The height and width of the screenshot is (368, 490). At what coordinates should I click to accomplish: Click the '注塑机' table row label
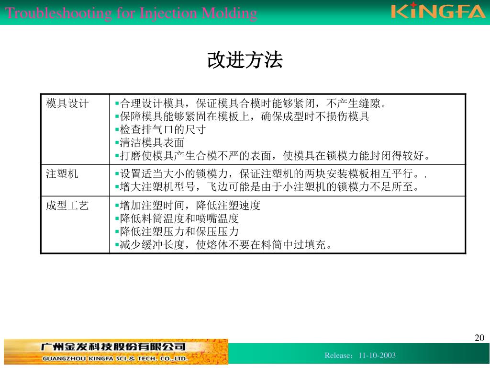[x=62, y=173]
